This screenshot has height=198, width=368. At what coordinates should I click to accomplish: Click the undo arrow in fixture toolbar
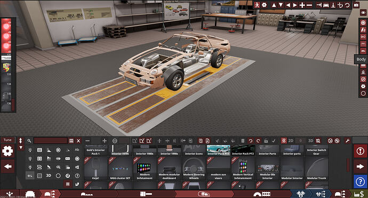click(251, 141)
